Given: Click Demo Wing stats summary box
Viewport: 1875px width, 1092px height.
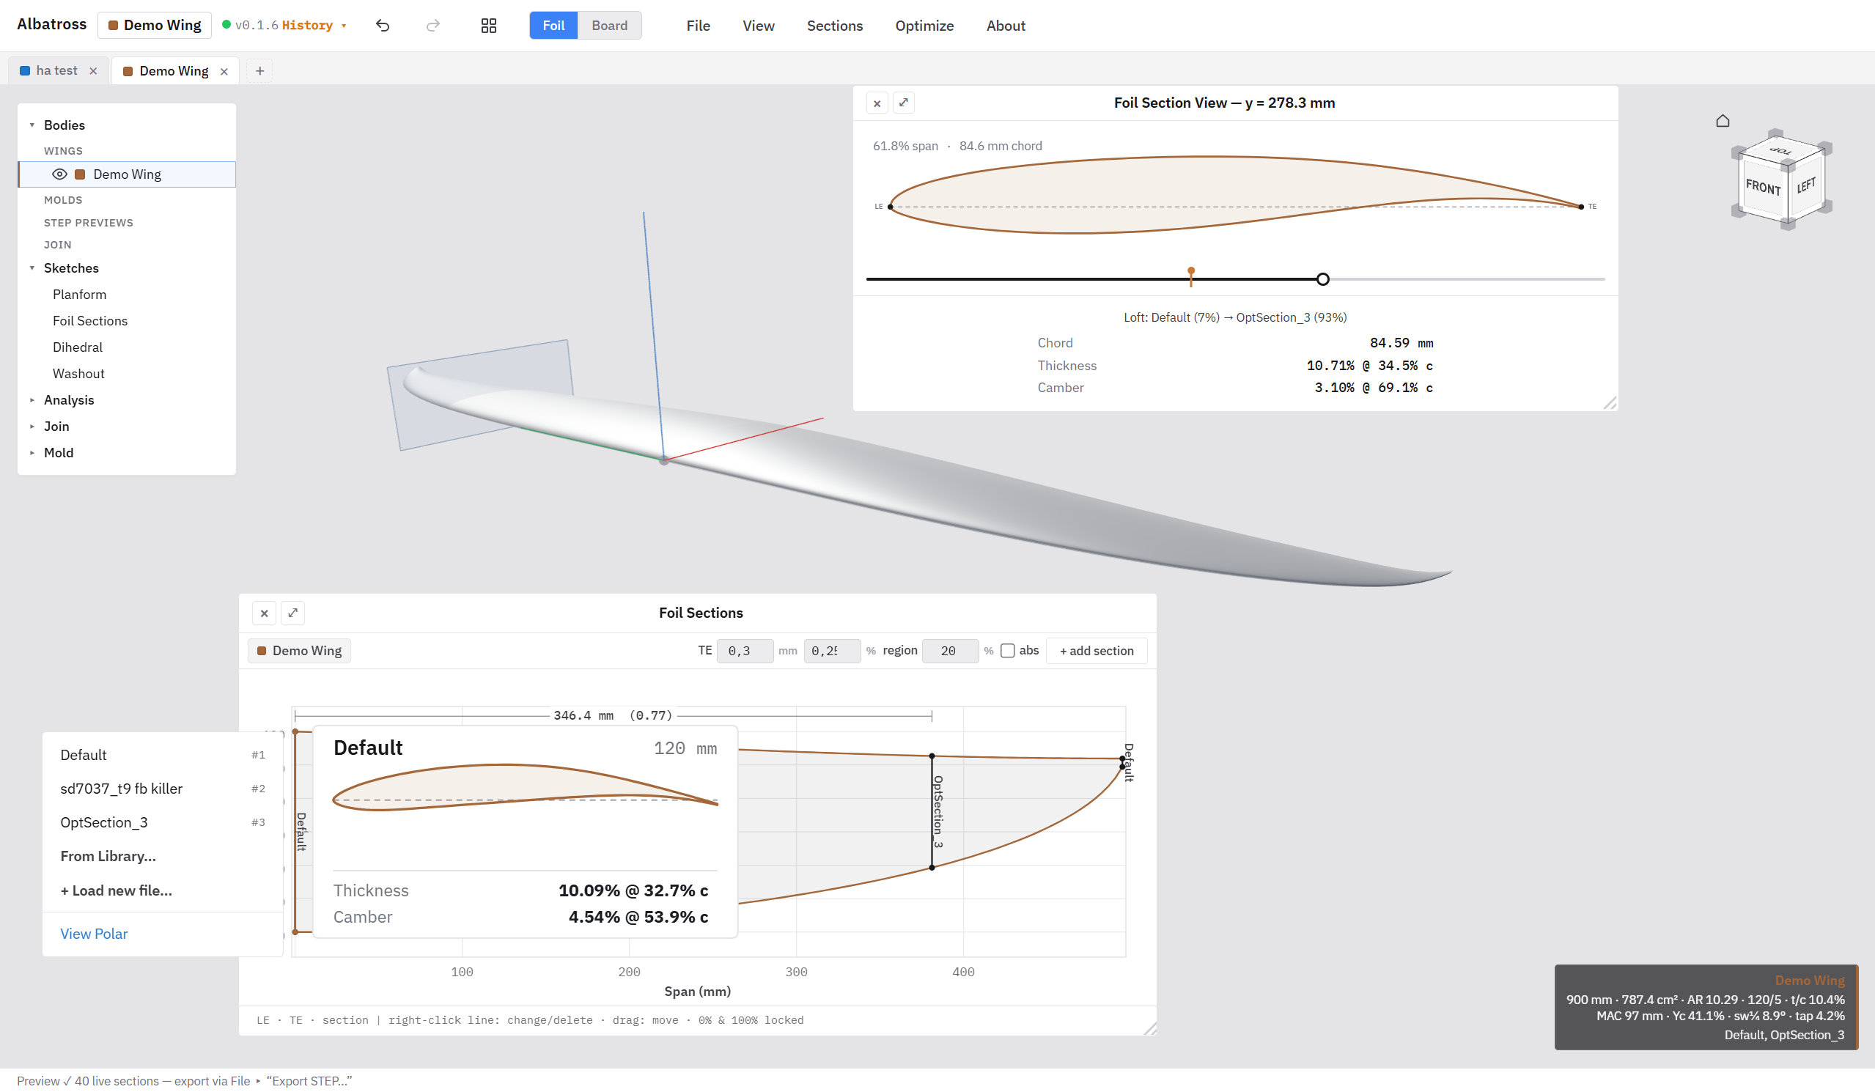Looking at the screenshot, I should (1706, 1008).
